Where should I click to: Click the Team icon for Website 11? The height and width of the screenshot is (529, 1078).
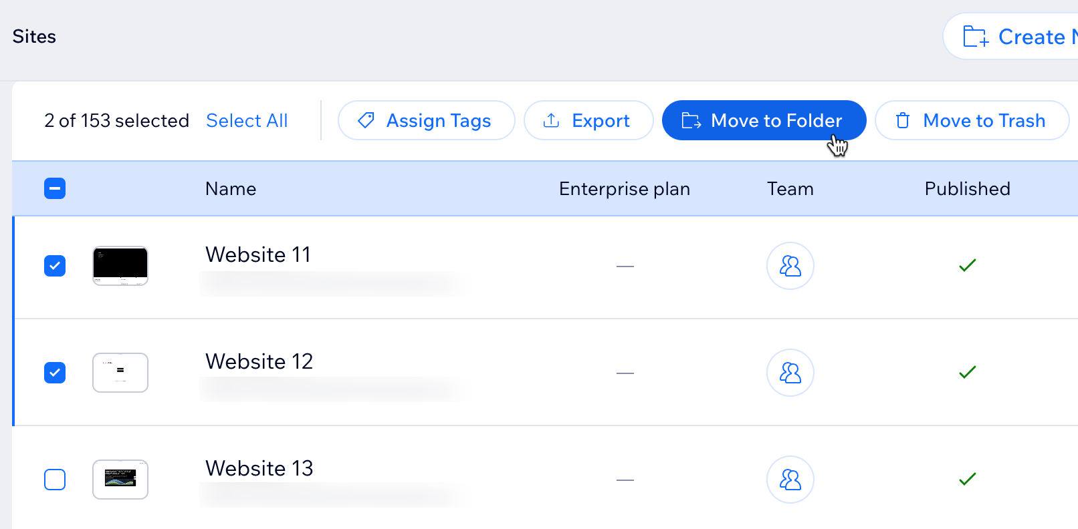790,266
